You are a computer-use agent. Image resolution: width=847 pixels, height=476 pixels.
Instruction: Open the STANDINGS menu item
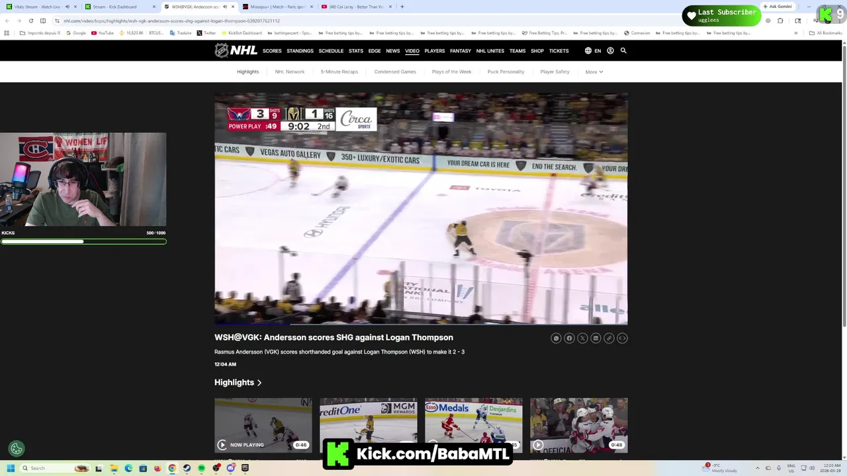point(300,51)
